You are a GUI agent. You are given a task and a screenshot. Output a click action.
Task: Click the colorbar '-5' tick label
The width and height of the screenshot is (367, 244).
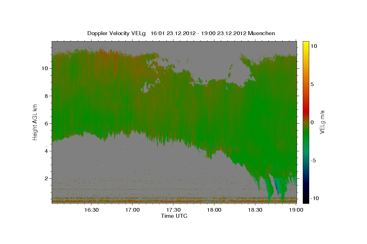click(x=313, y=160)
